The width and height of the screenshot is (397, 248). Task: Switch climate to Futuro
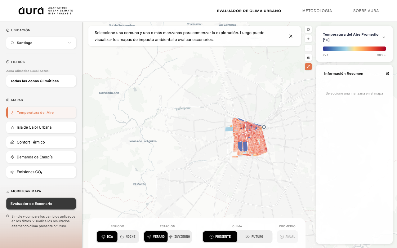254,237
